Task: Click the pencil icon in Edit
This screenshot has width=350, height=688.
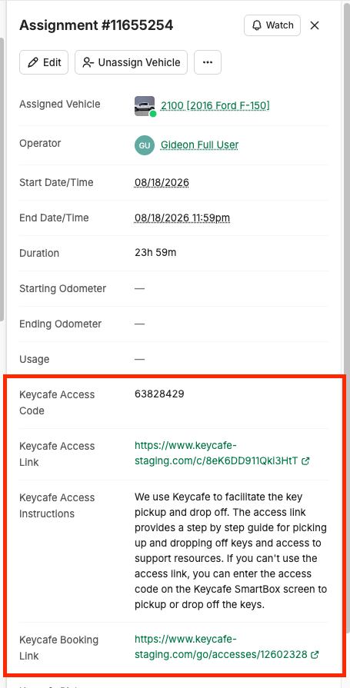Action: coord(32,62)
